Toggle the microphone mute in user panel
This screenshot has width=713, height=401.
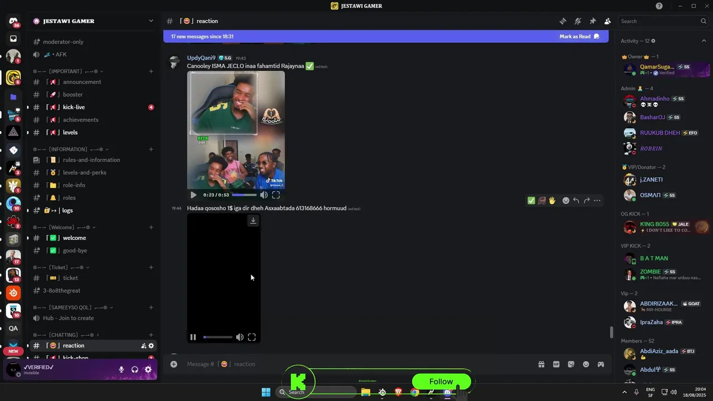121,370
